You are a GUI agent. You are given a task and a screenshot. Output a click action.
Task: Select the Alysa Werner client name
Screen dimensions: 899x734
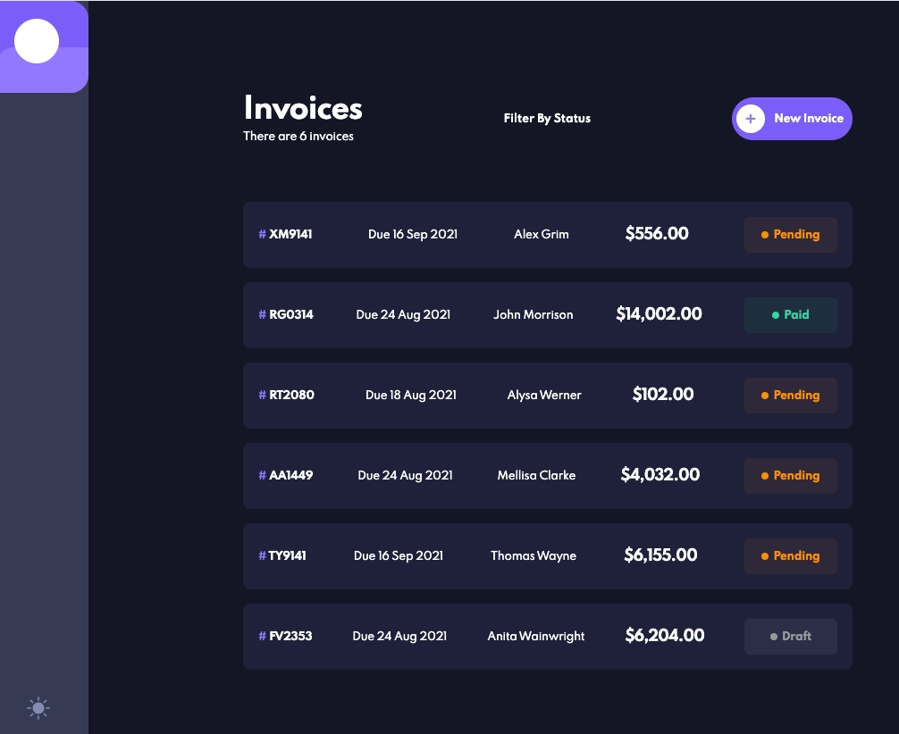(544, 395)
